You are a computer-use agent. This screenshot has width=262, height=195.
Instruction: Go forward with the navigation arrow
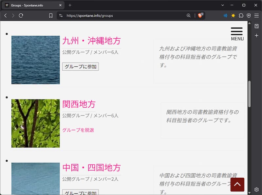point(13,15)
